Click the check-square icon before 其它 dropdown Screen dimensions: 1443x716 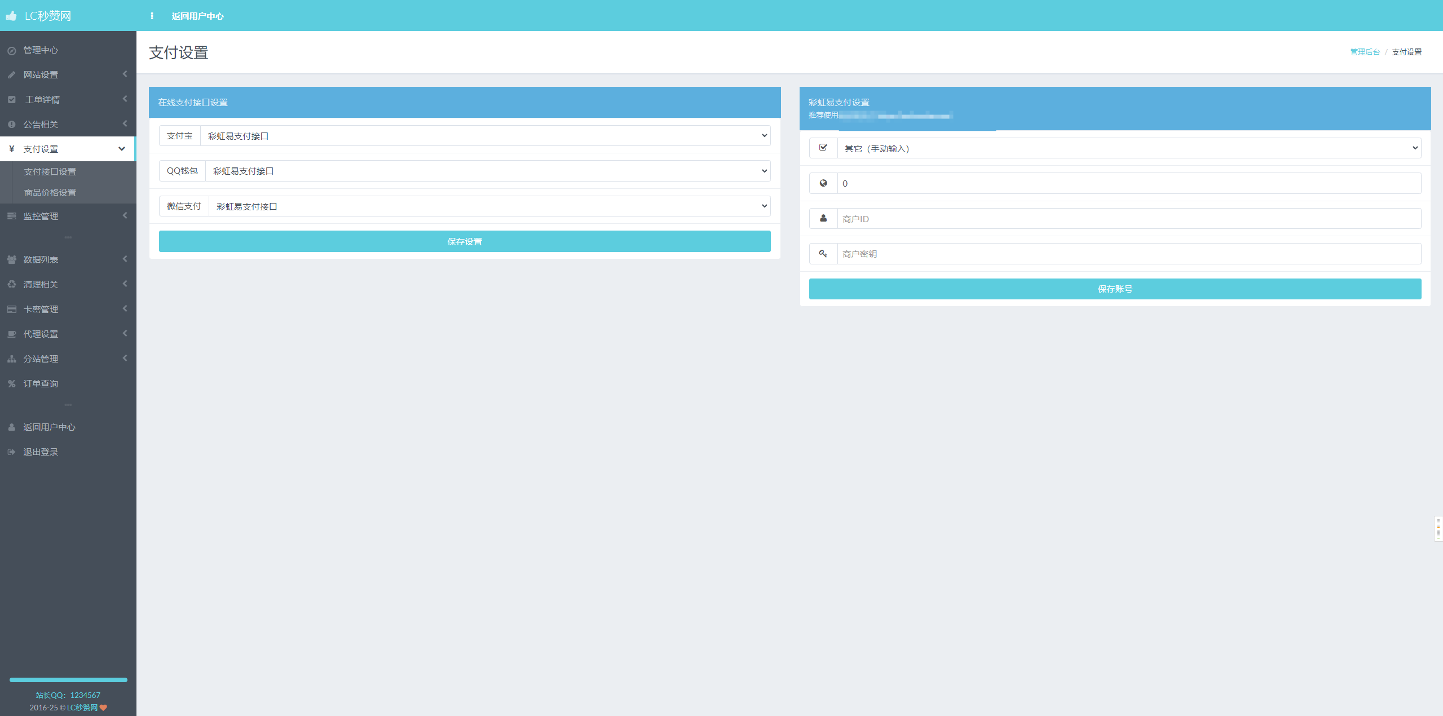coord(823,148)
